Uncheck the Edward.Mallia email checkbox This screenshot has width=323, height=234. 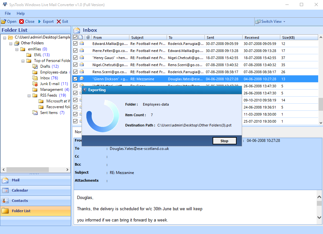tap(75, 43)
